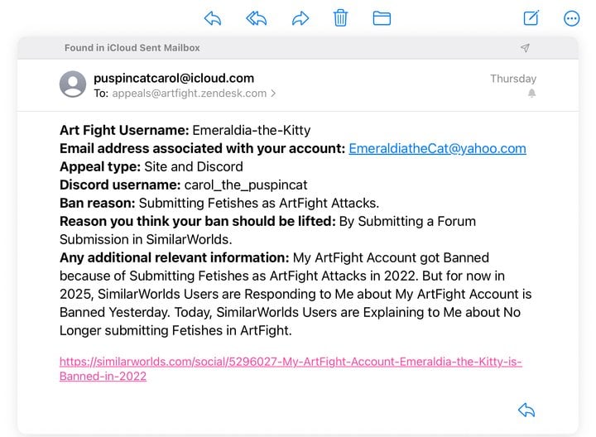Delete the message with the trash icon

[340, 18]
